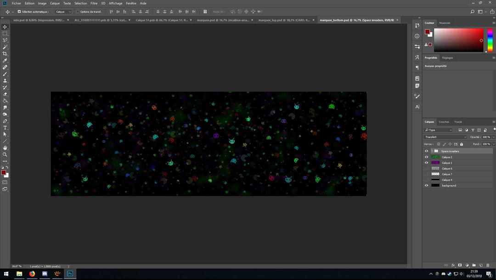Show the Calque 7 layer
Image resolution: width=496 pixels, height=280 pixels.
click(x=426, y=174)
